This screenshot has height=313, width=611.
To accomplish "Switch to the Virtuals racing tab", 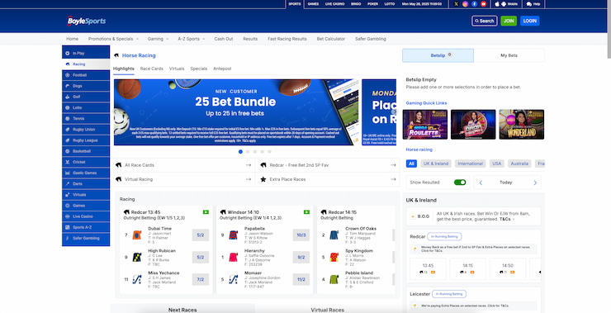I will [x=177, y=69].
